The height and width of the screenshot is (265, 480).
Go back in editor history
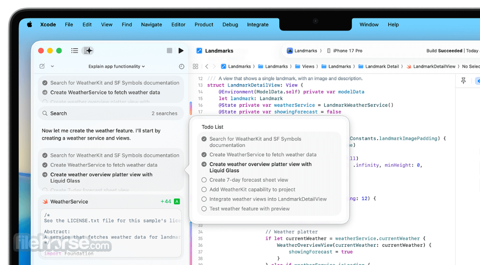207,66
